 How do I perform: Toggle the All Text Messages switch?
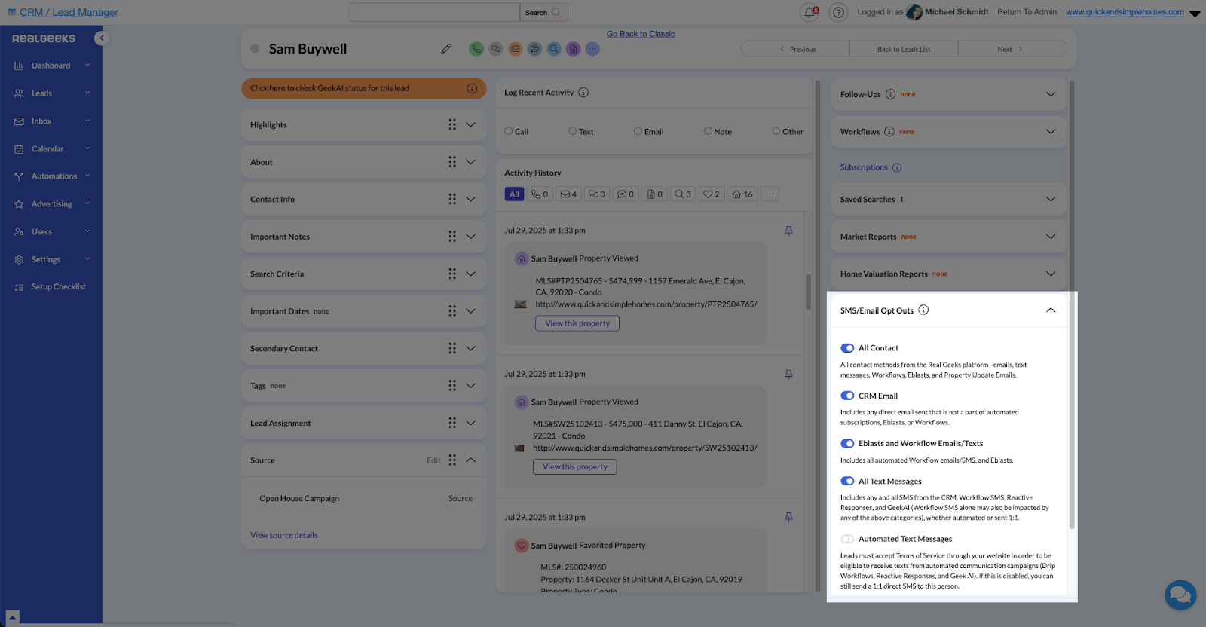847,481
